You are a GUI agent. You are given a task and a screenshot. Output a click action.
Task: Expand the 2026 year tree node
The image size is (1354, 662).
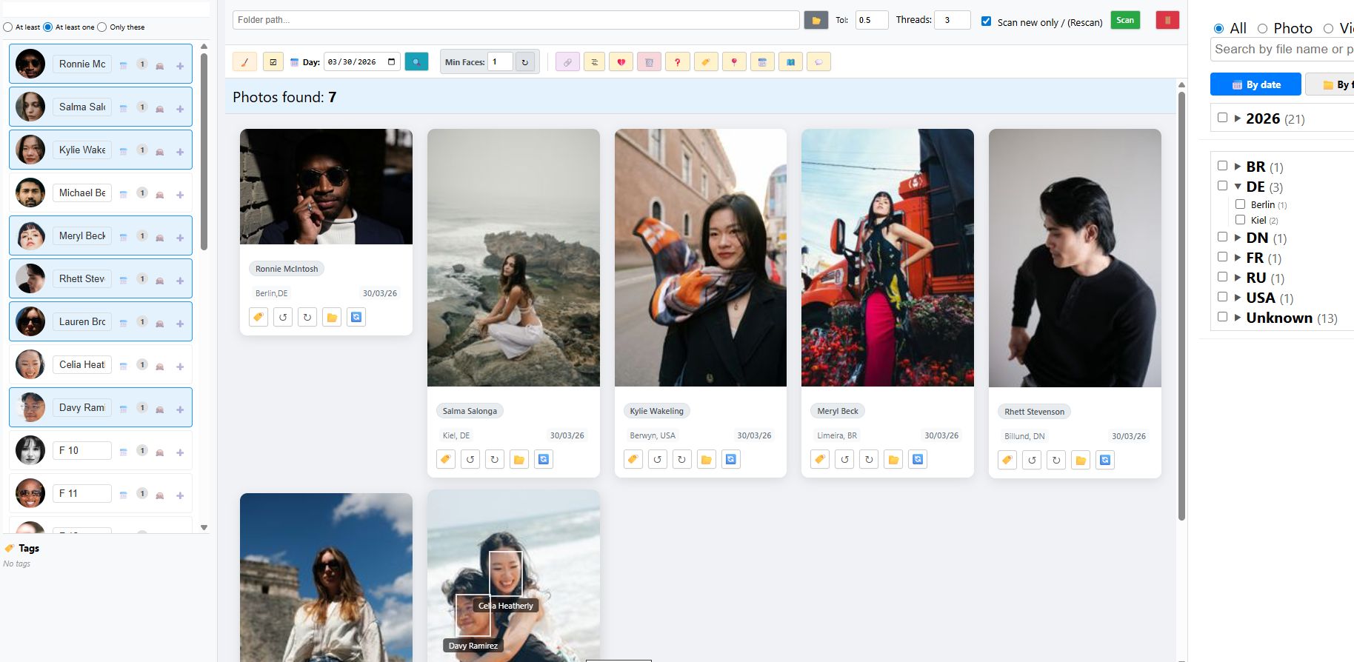click(x=1238, y=118)
